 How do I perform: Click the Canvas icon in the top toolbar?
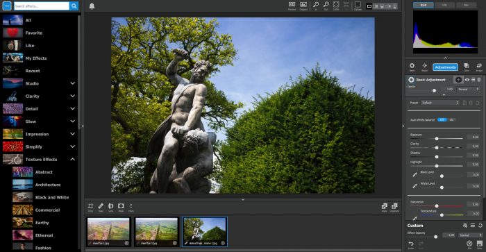(x=358, y=6)
